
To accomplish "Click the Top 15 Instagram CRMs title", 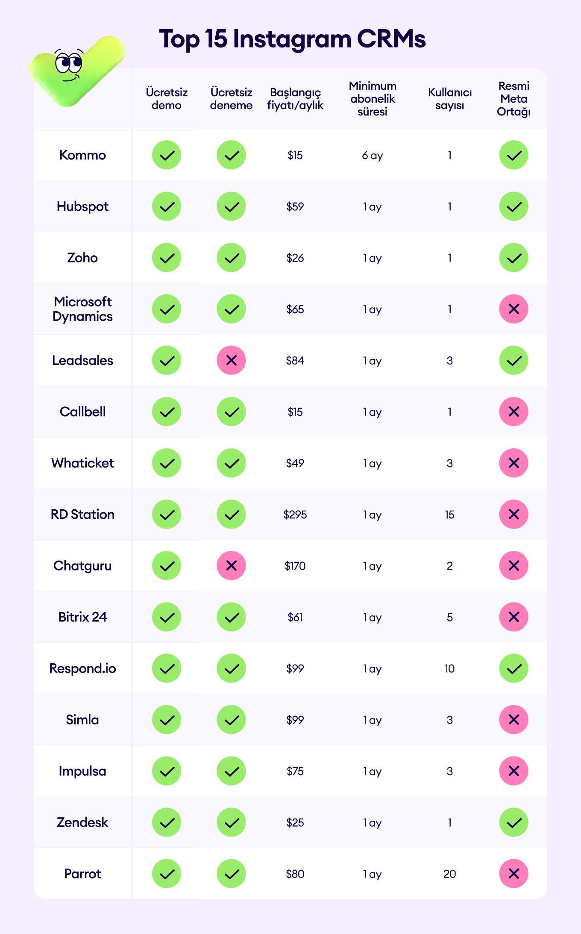I will click(x=292, y=39).
